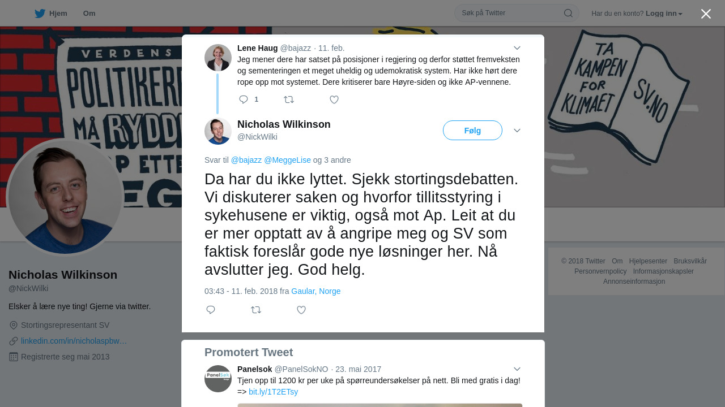Retweet Nicholas Wilkinson's main tweet
The height and width of the screenshot is (407, 725).
256,310
